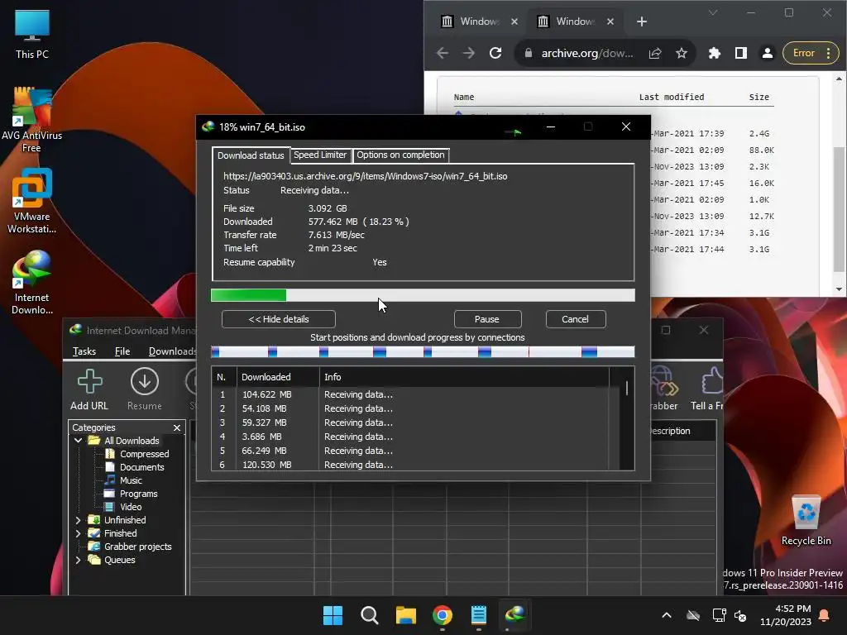Switch to Chrome from taskbar
This screenshot has width=847, height=635.
pos(443,615)
